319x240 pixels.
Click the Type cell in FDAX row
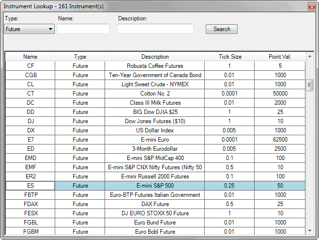coord(80,204)
